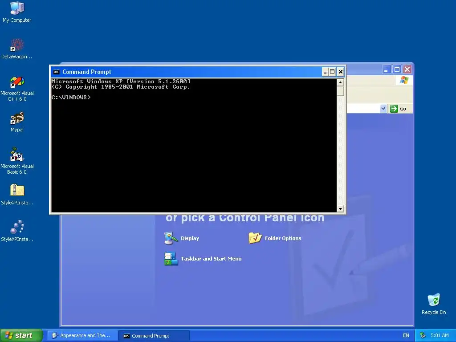456x342 pixels.
Task: Close the Appearance and Themes window
Action: coord(407,69)
